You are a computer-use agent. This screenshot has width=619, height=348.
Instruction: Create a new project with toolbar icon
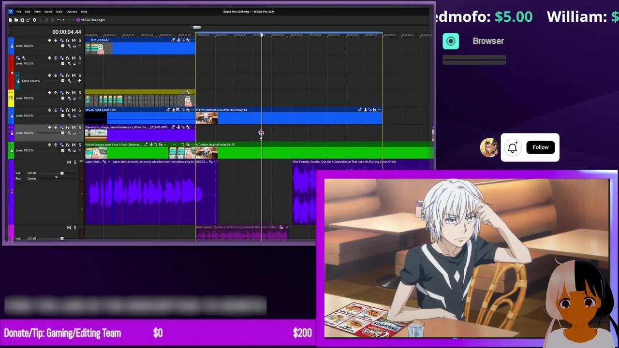pos(10,20)
